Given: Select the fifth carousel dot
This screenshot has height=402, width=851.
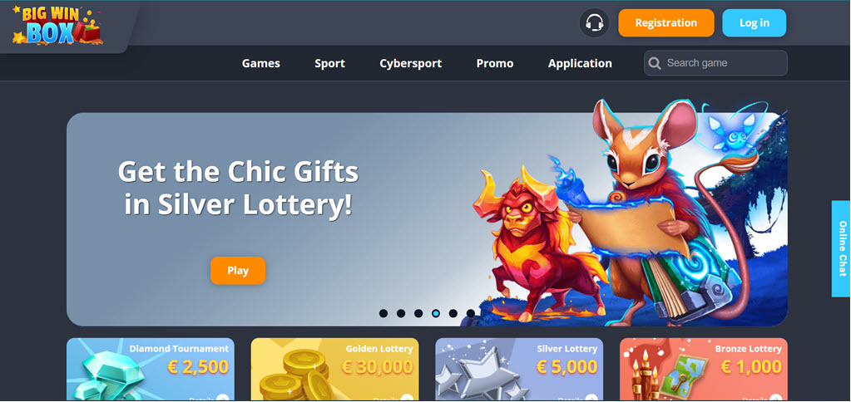Looking at the screenshot, I should pos(453,313).
